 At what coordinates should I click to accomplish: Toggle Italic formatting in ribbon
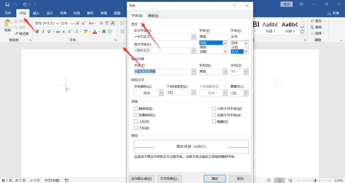coord(43,32)
